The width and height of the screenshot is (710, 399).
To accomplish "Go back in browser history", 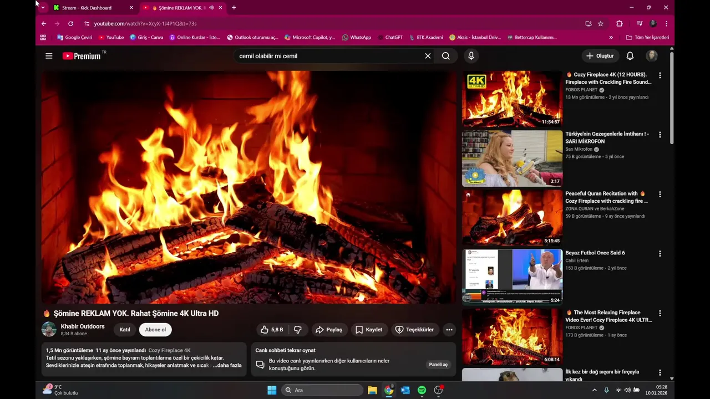I will (x=44, y=24).
